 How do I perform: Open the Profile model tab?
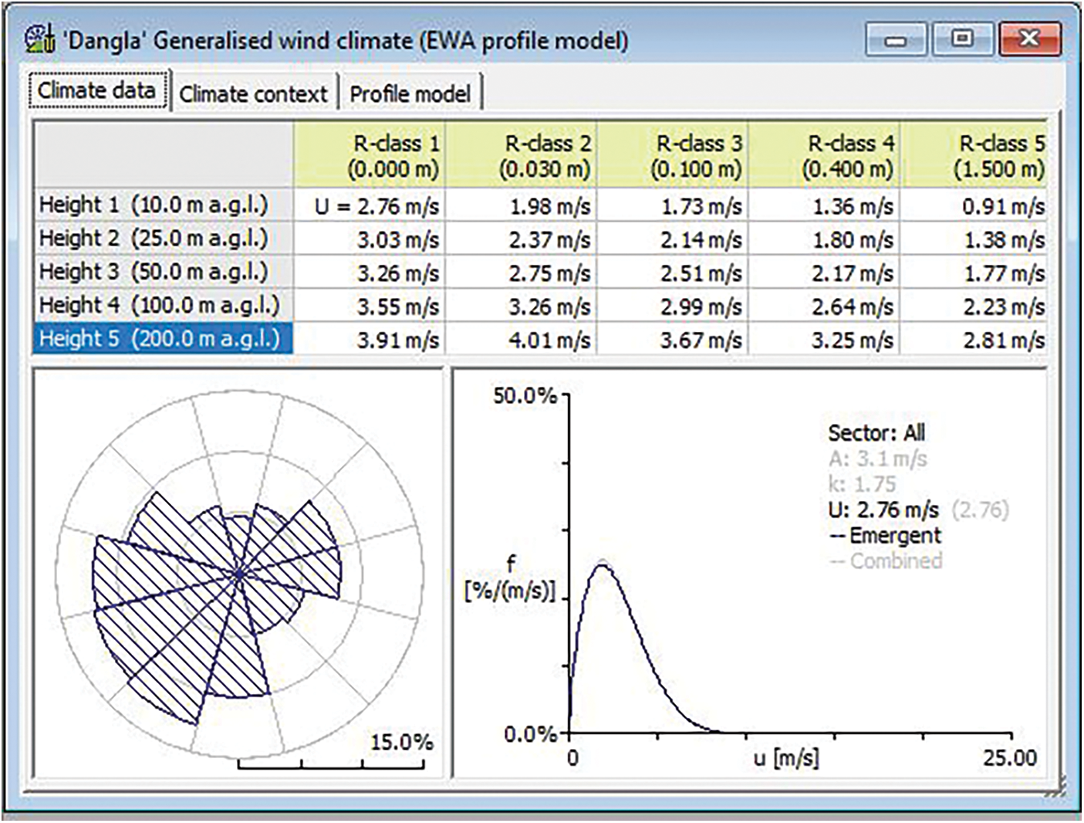coord(410,94)
